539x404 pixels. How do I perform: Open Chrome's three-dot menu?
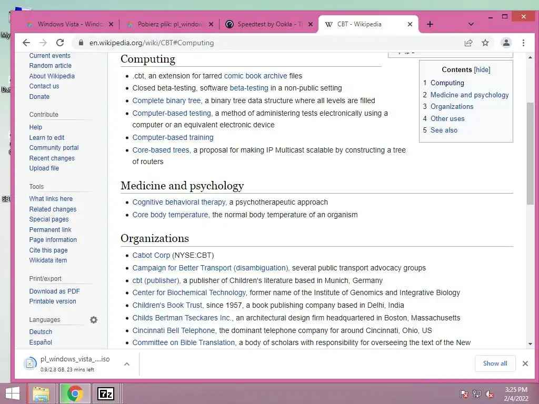point(523,43)
